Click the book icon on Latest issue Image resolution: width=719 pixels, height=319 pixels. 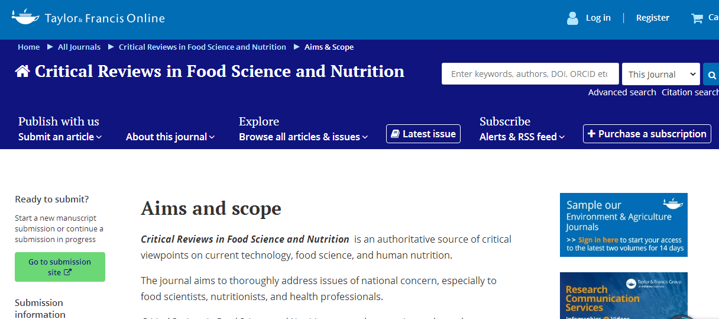[x=396, y=134]
